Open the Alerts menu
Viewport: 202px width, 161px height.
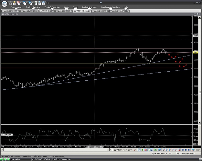point(66,7)
